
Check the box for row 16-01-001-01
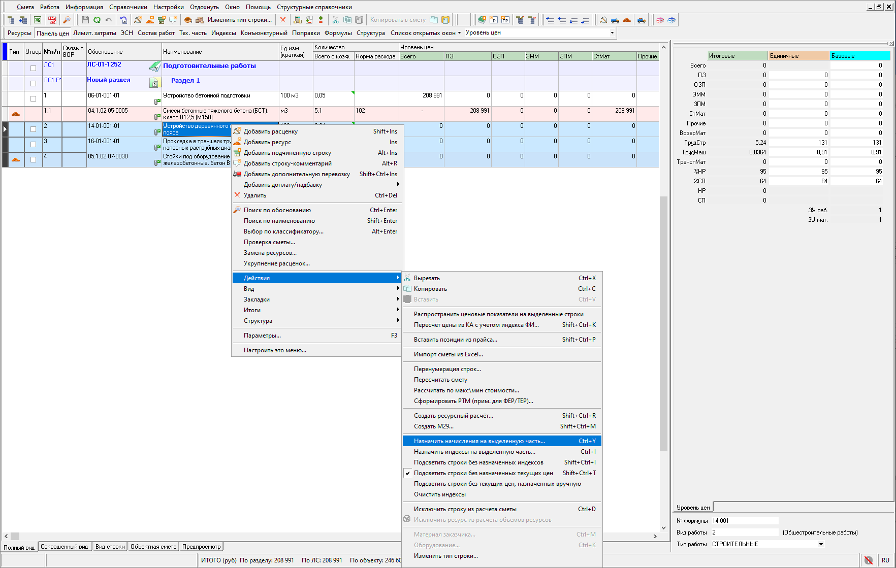click(x=34, y=144)
